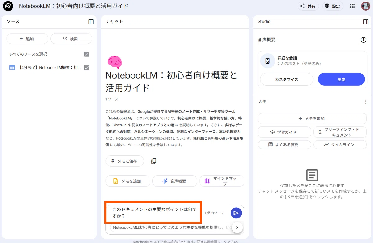The height and width of the screenshot is (243, 373).
Task: Click the 1 個のソース indicator
Action: (x=214, y=213)
